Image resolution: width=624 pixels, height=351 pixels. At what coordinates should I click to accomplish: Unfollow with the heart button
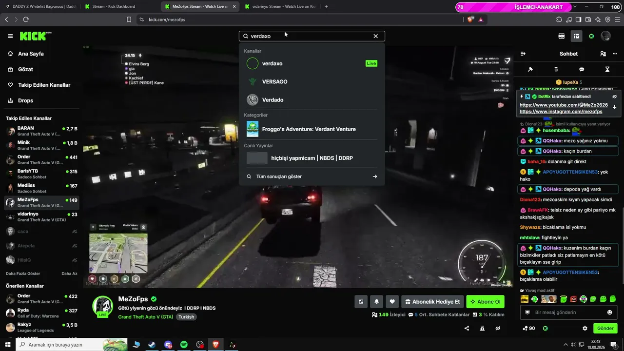coord(392,302)
